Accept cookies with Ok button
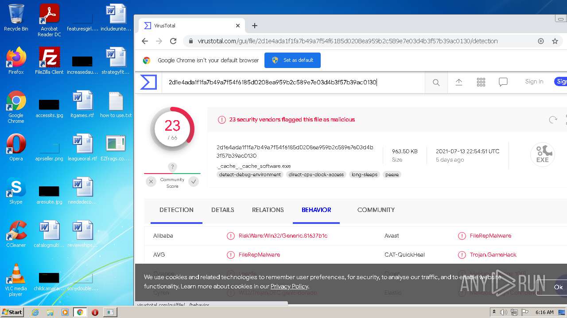 558,287
